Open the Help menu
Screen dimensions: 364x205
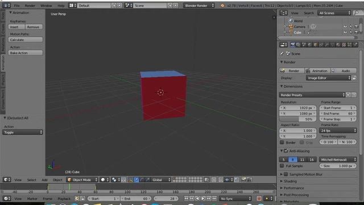61,6
